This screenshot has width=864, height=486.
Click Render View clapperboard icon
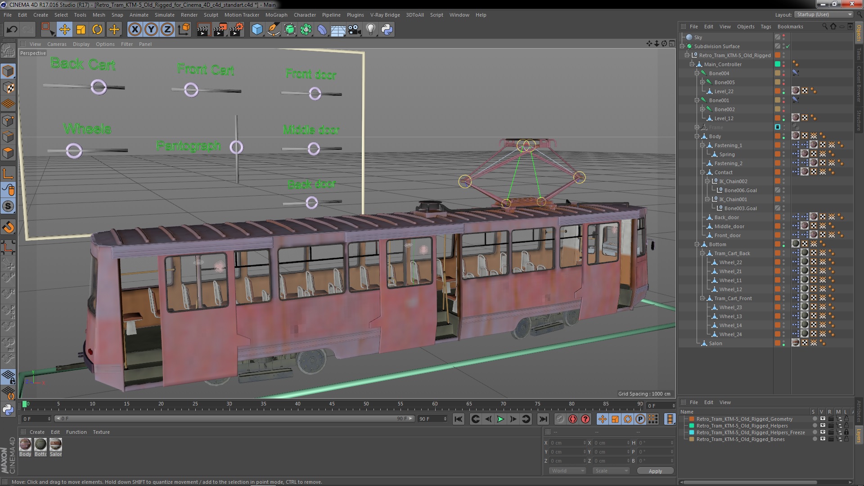203,30
